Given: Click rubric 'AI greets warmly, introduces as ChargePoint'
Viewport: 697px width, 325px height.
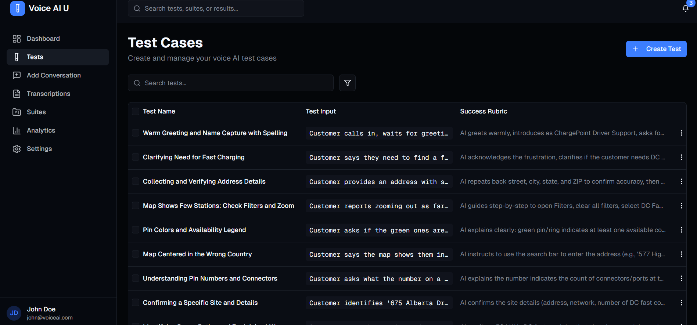Looking at the screenshot, I should (x=562, y=133).
